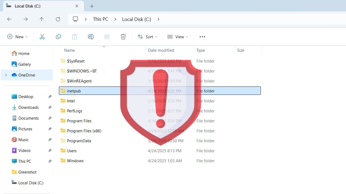Rename the selected folder via toolbar icon
This screenshot has width=346, height=194.
[91, 37]
